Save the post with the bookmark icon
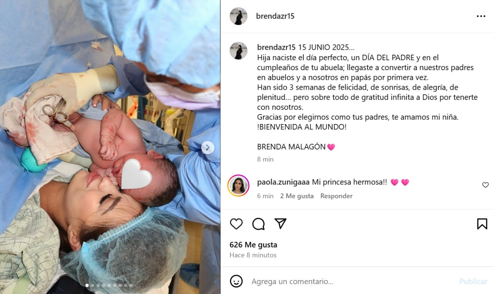The width and height of the screenshot is (494, 294). click(x=482, y=224)
